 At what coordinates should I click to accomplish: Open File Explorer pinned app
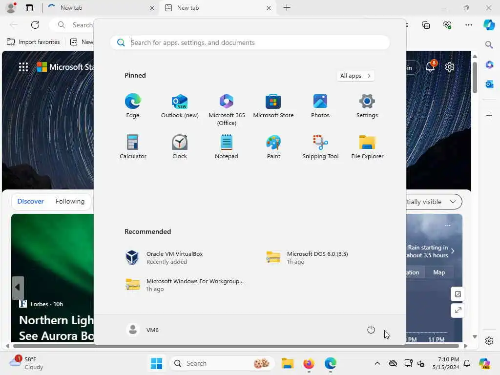[x=367, y=146]
